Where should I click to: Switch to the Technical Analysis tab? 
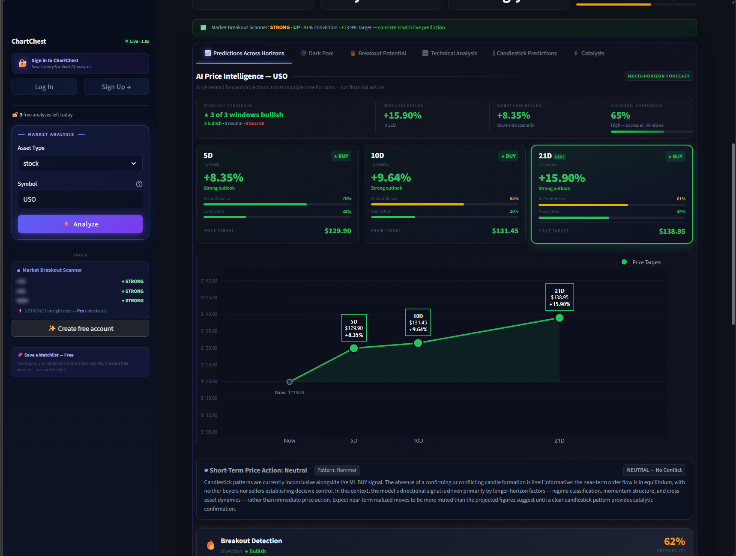[x=454, y=53]
